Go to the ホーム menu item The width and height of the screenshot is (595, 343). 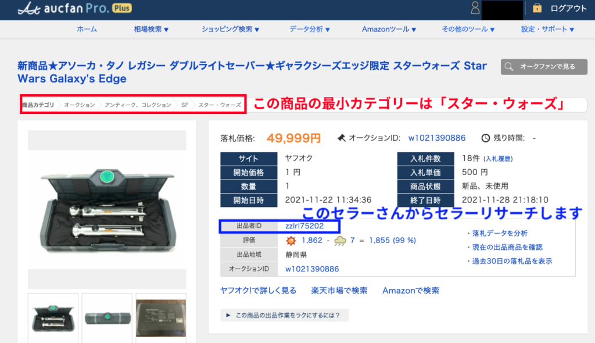coord(87,29)
